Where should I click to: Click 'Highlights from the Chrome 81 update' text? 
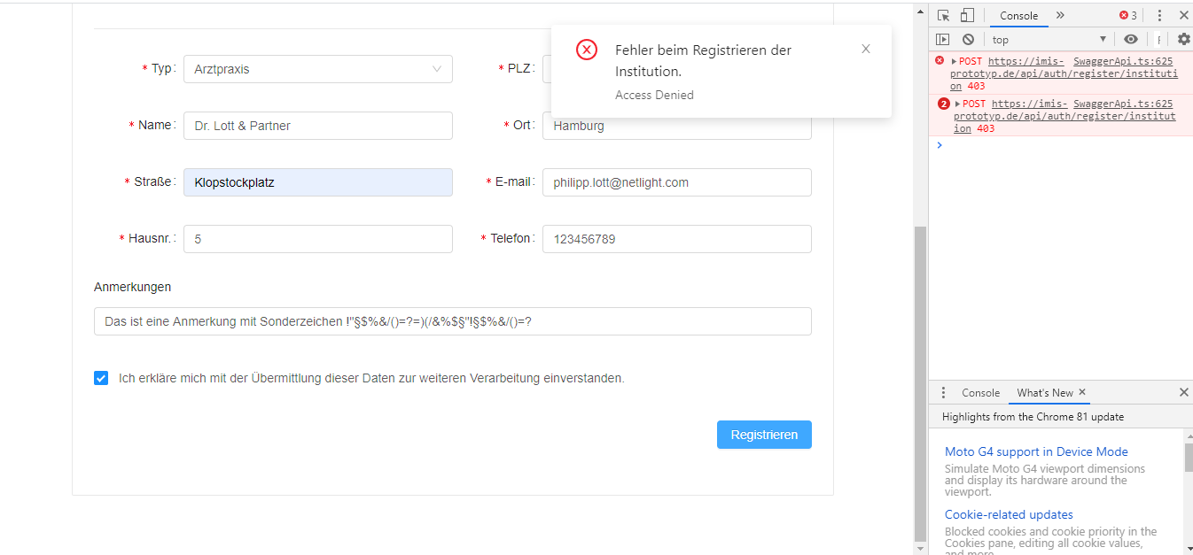[x=1033, y=416]
